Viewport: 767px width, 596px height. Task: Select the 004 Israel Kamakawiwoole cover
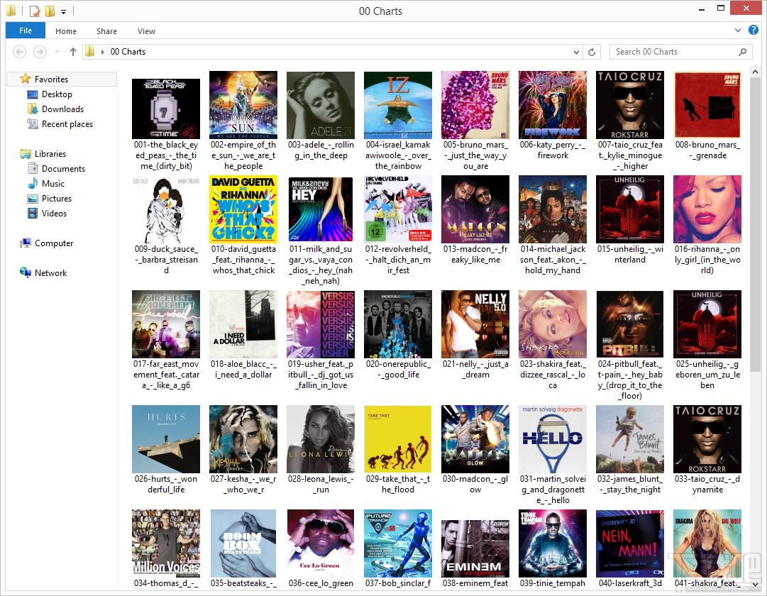pos(397,105)
